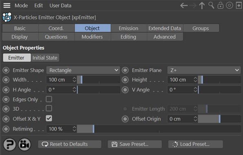This screenshot has width=243, height=155.
Task: Toggle Height keyframe animation dot
Action: (x=125, y=80)
